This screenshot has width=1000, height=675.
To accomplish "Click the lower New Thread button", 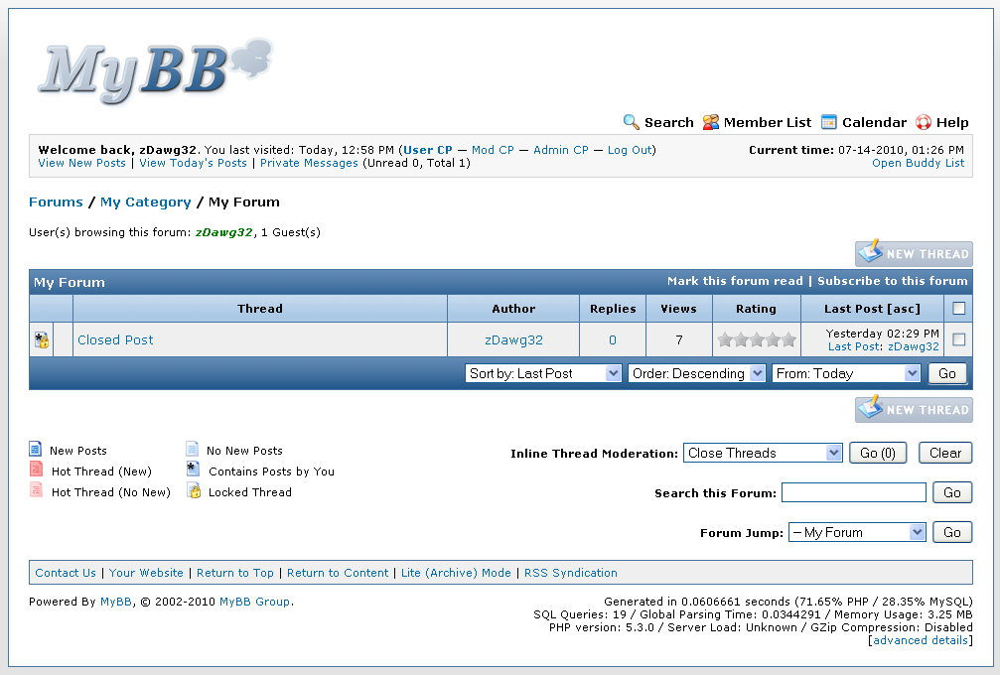I will coord(914,410).
